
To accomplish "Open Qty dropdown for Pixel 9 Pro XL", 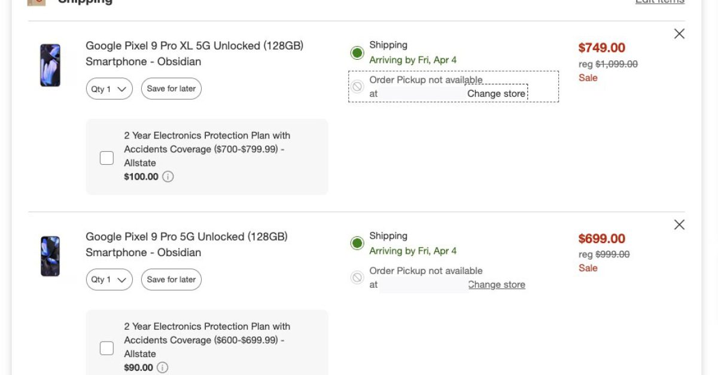I will pyautogui.click(x=109, y=89).
